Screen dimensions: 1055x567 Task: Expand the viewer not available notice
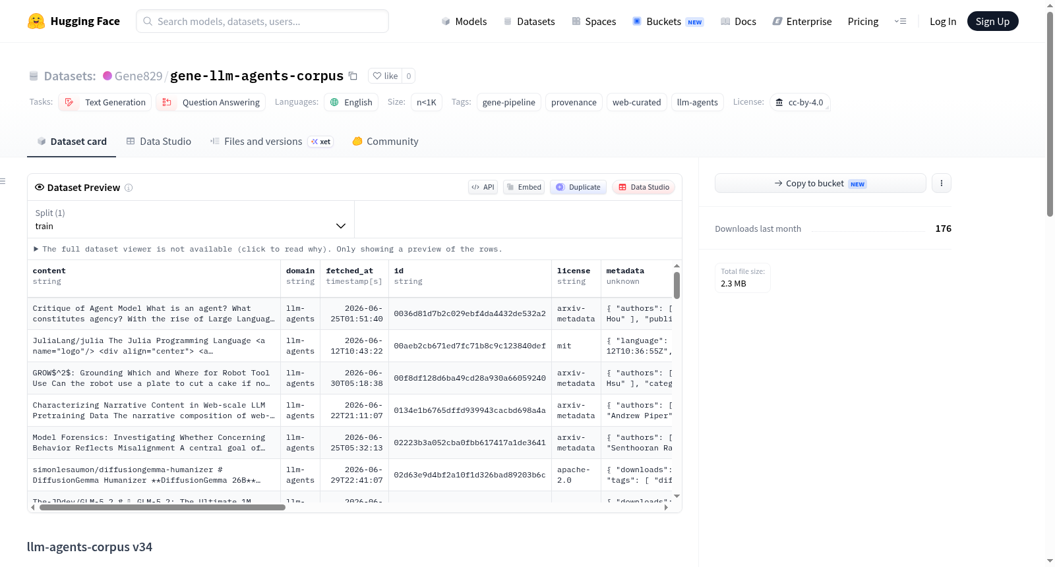tap(268, 249)
